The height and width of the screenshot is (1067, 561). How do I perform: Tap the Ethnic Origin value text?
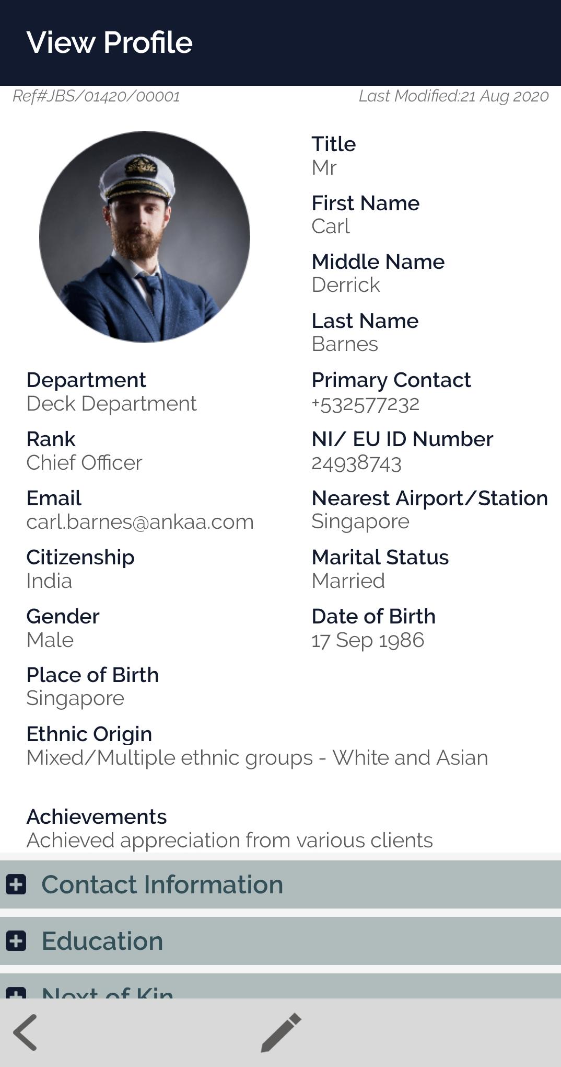(x=257, y=758)
